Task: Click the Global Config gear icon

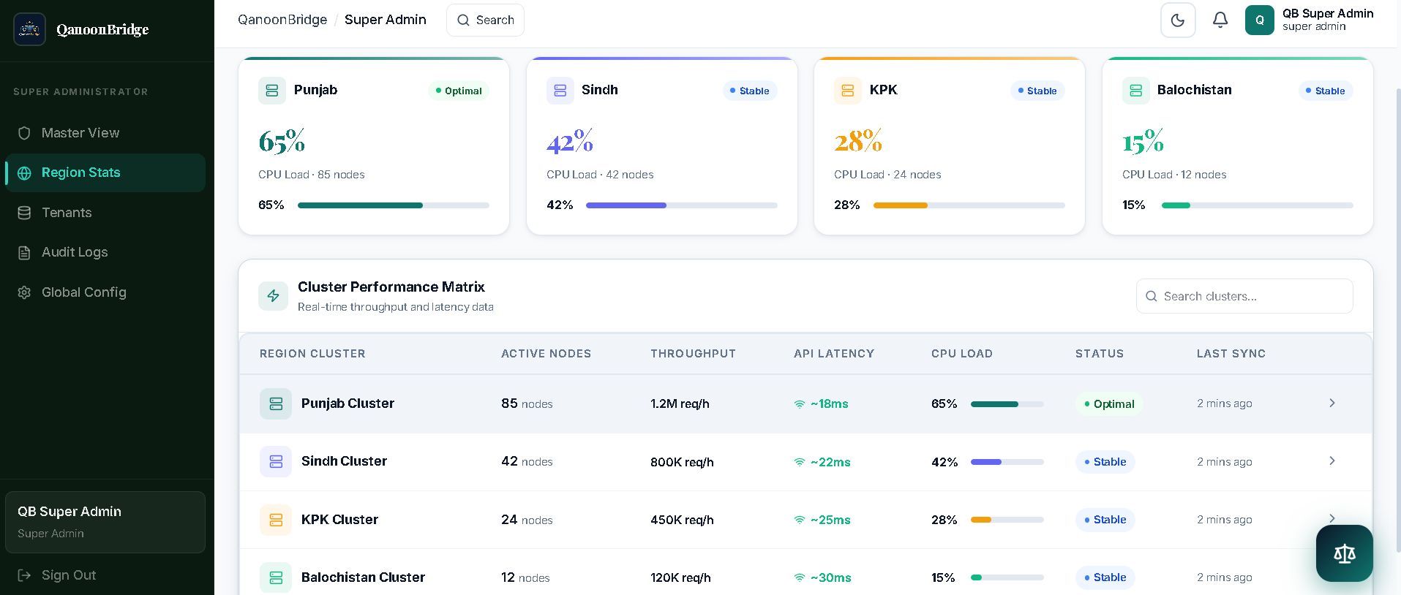Action: pyautogui.click(x=24, y=292)
